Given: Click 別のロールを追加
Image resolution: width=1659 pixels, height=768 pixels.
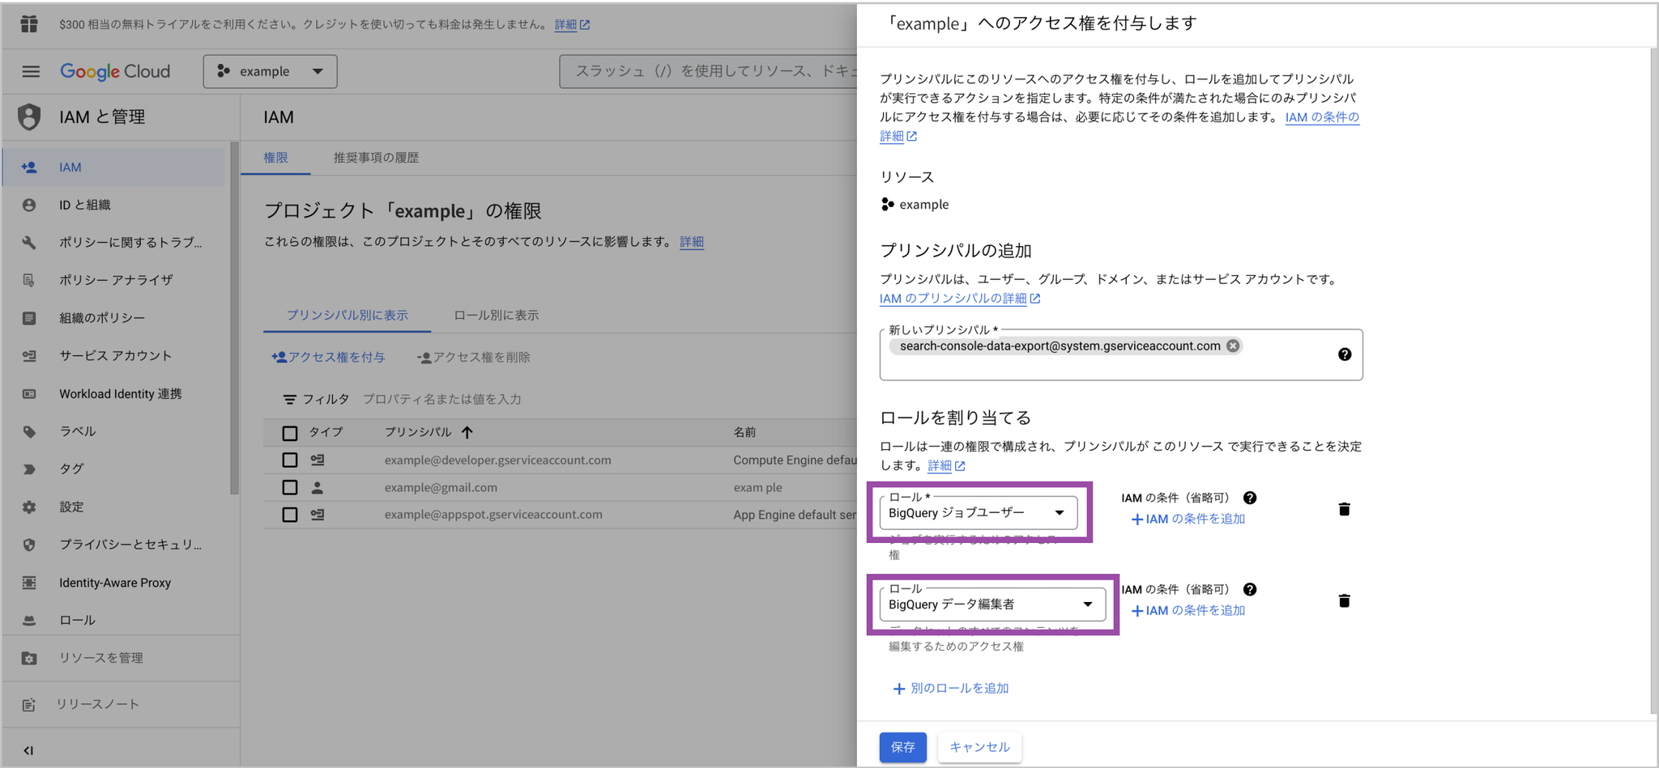Looking at the screenshot, I should click(x=951, y=688).
